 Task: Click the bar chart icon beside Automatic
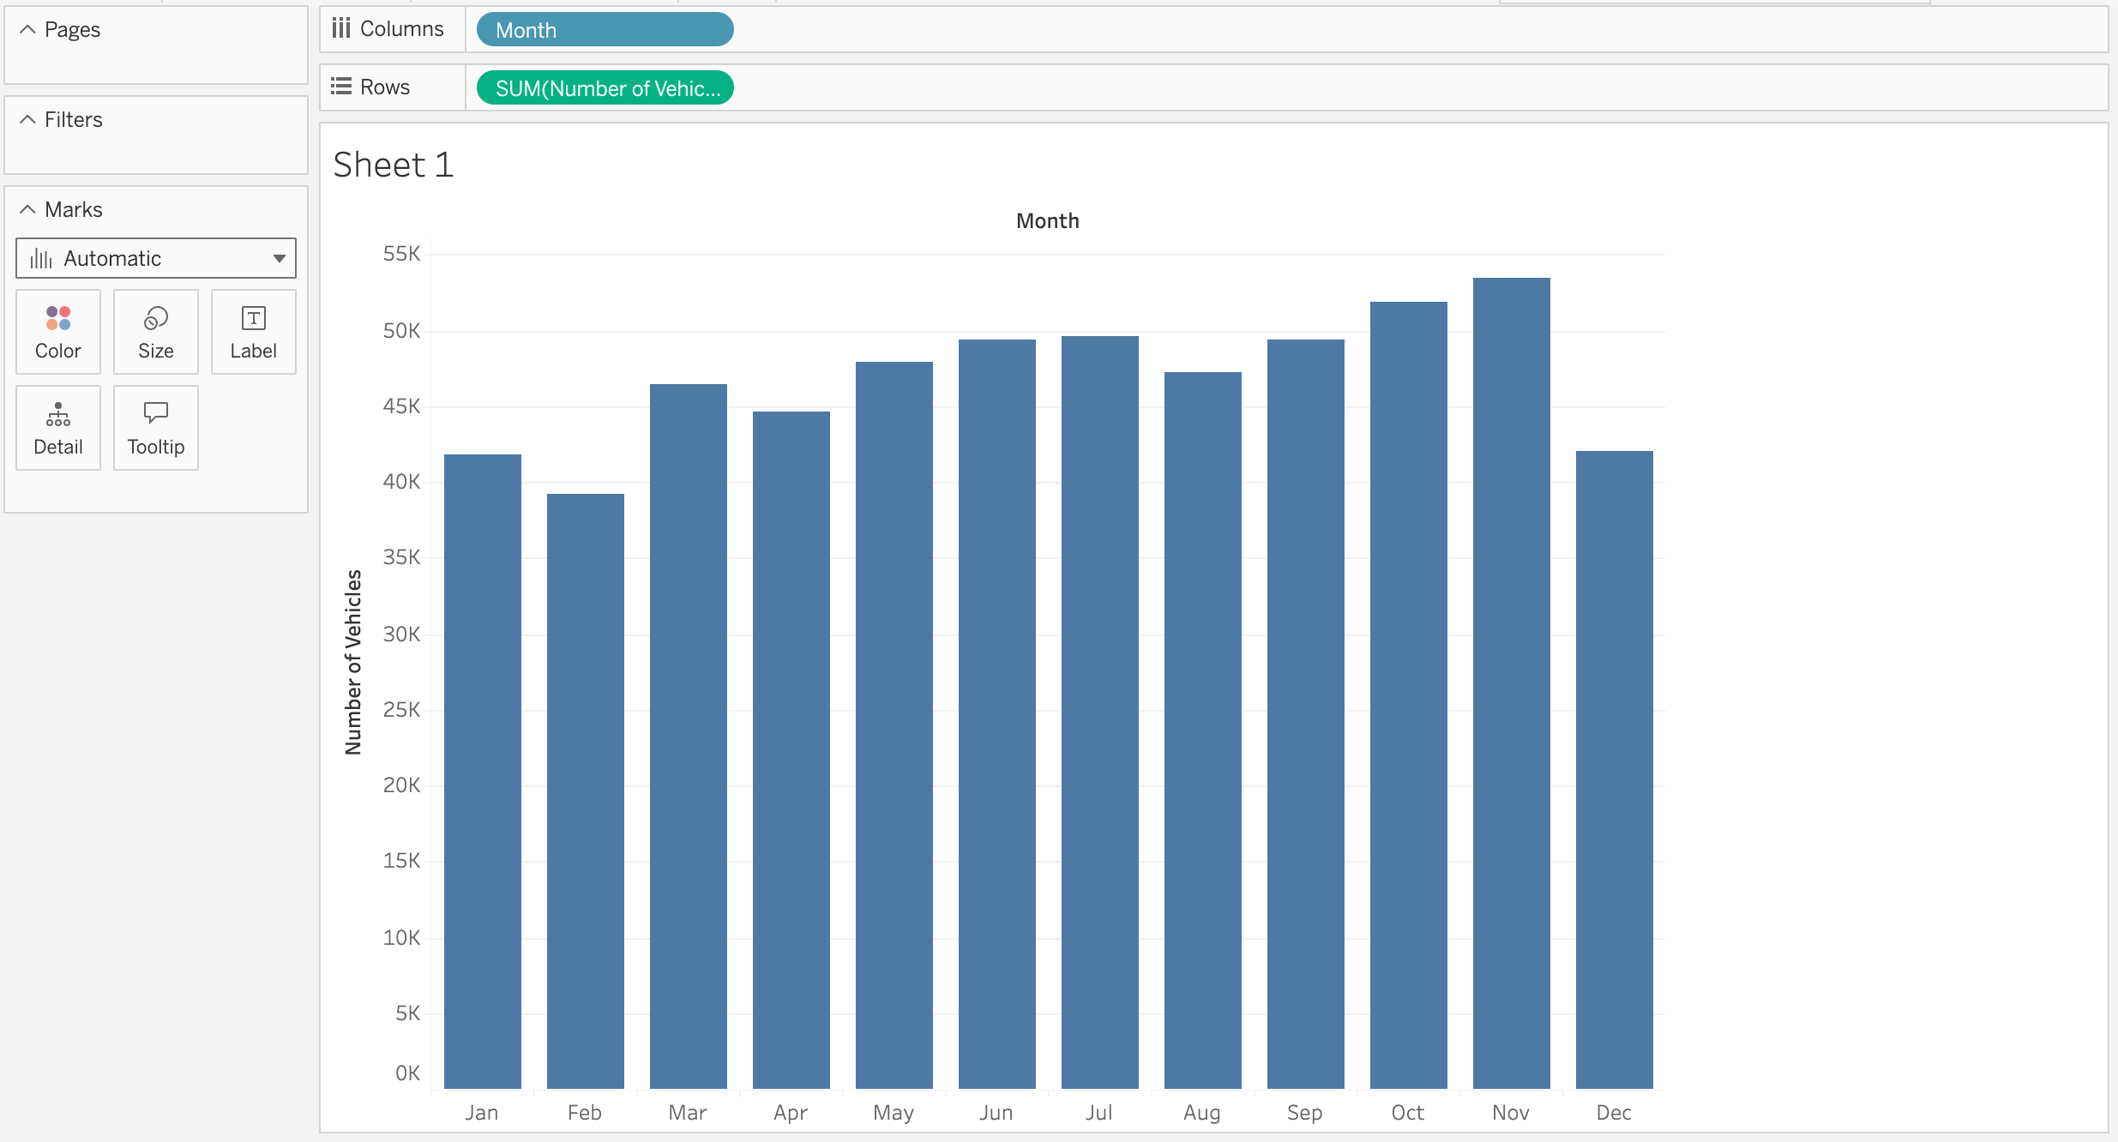40,257
